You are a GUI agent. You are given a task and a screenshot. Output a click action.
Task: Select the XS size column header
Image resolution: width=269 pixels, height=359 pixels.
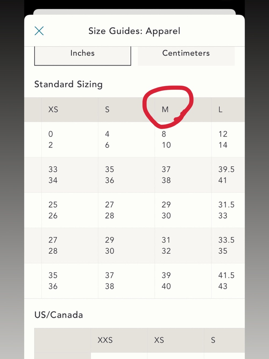(x=53, y=110)
